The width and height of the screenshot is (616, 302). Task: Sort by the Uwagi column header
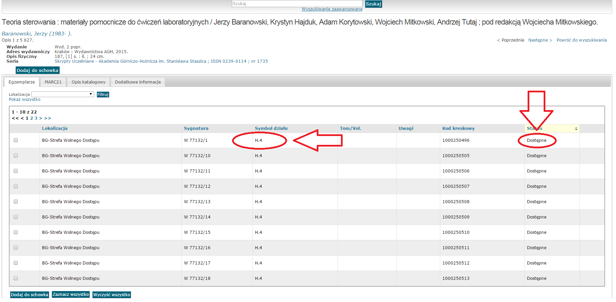tap(406, 129)
